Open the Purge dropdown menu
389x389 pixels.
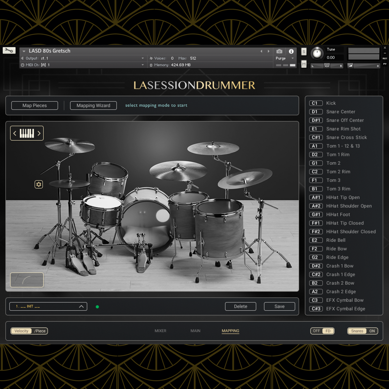(293, 58)
